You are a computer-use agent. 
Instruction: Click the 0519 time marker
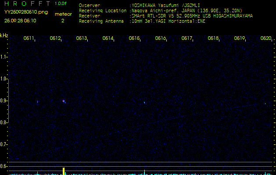[240, 38]
